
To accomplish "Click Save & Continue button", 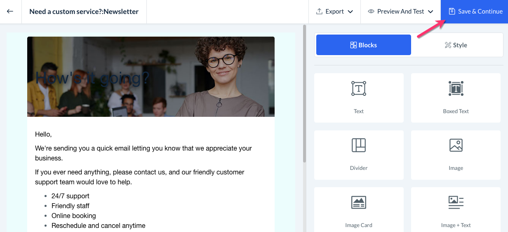I will pos(475,12).
